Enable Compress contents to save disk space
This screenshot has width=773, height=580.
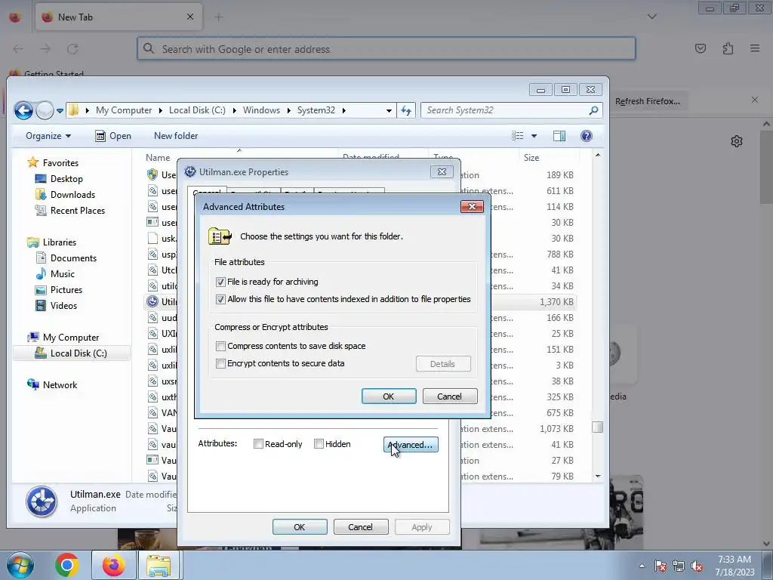point(220,346)
